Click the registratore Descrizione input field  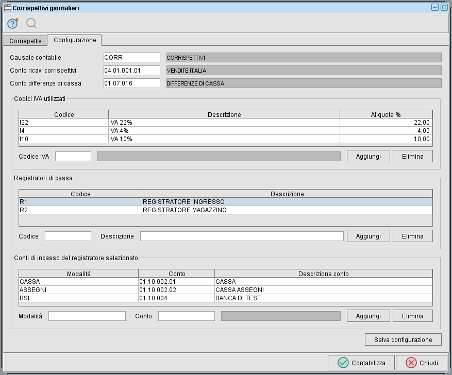242,236
